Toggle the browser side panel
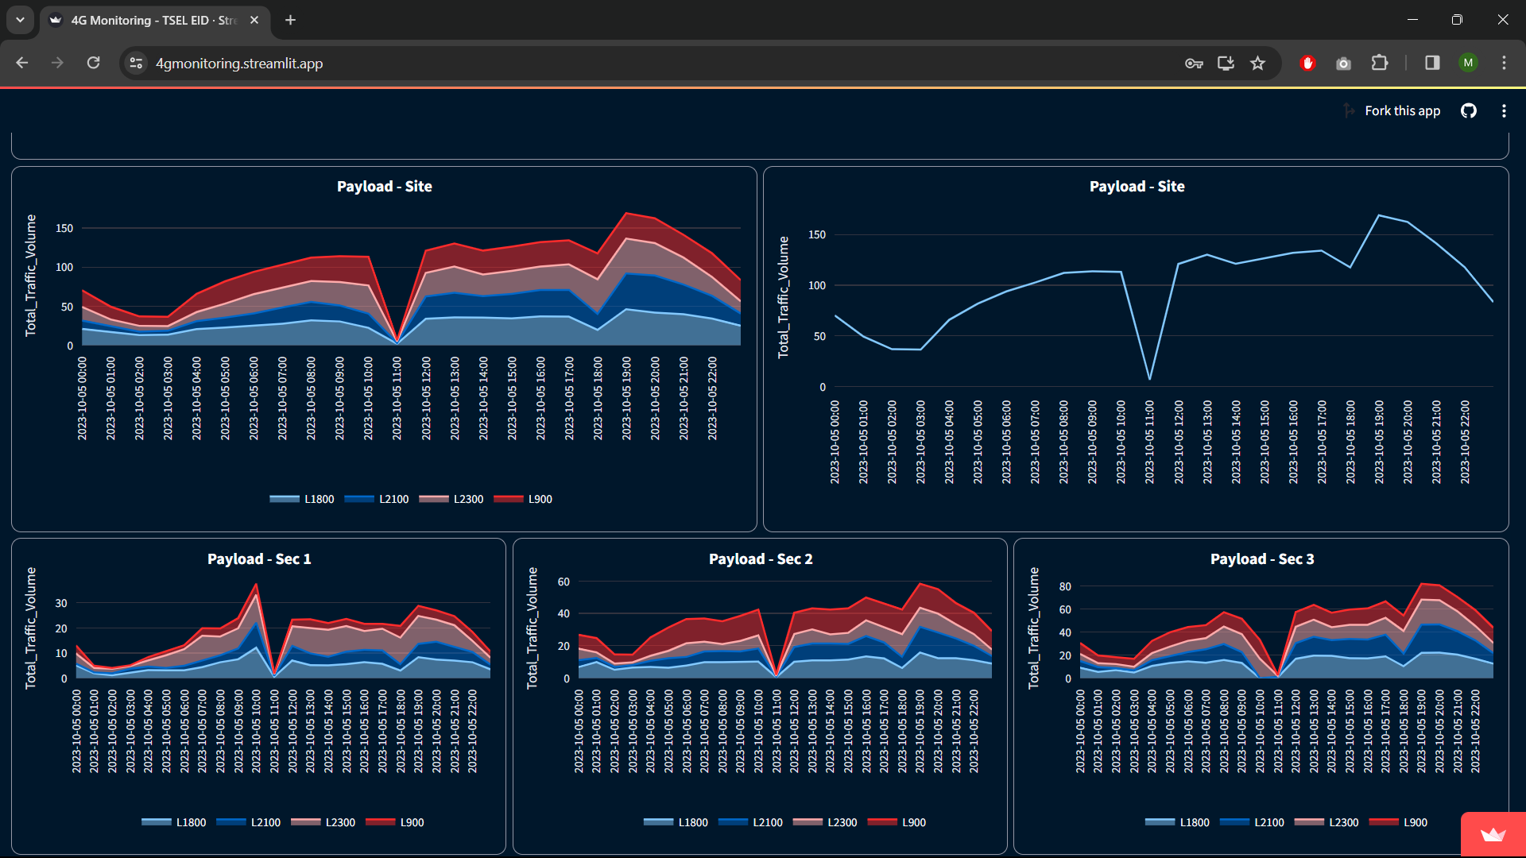The height and width of the screenshot is (858, 1526). (x=1432, y=64)
